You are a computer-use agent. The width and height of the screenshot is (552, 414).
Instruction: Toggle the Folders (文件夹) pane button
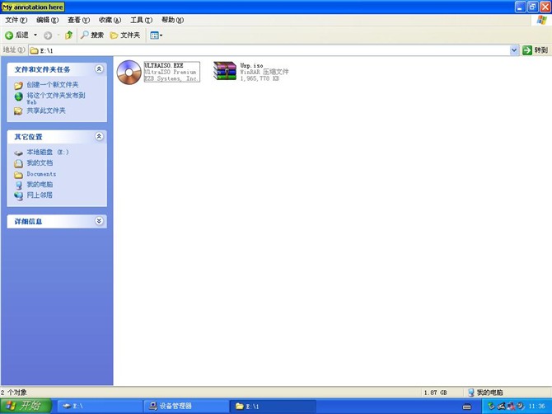tap(125, 35)
